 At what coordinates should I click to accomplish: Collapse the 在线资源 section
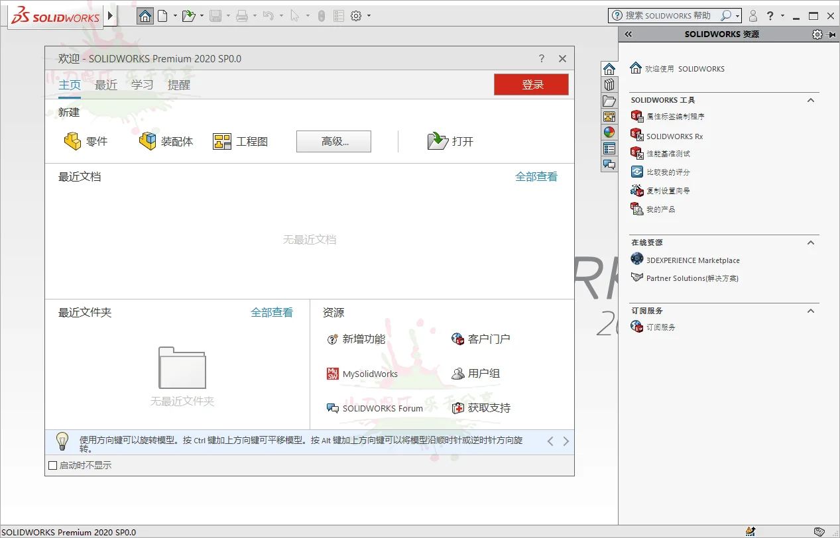810,242
